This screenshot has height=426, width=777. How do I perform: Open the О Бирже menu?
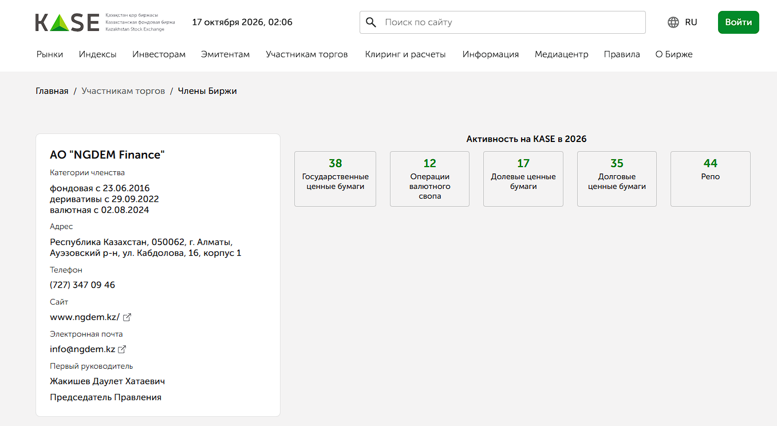click(x=674, y=54)
